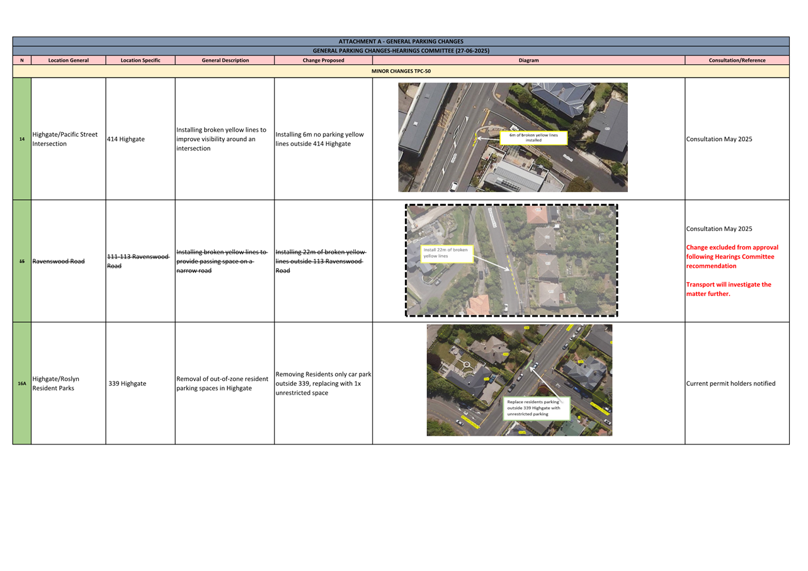The image size is (808, 571).
Task: Click the 'Highgate/Pacific Street Intersection' cell
Action: (x=69, y=139)
